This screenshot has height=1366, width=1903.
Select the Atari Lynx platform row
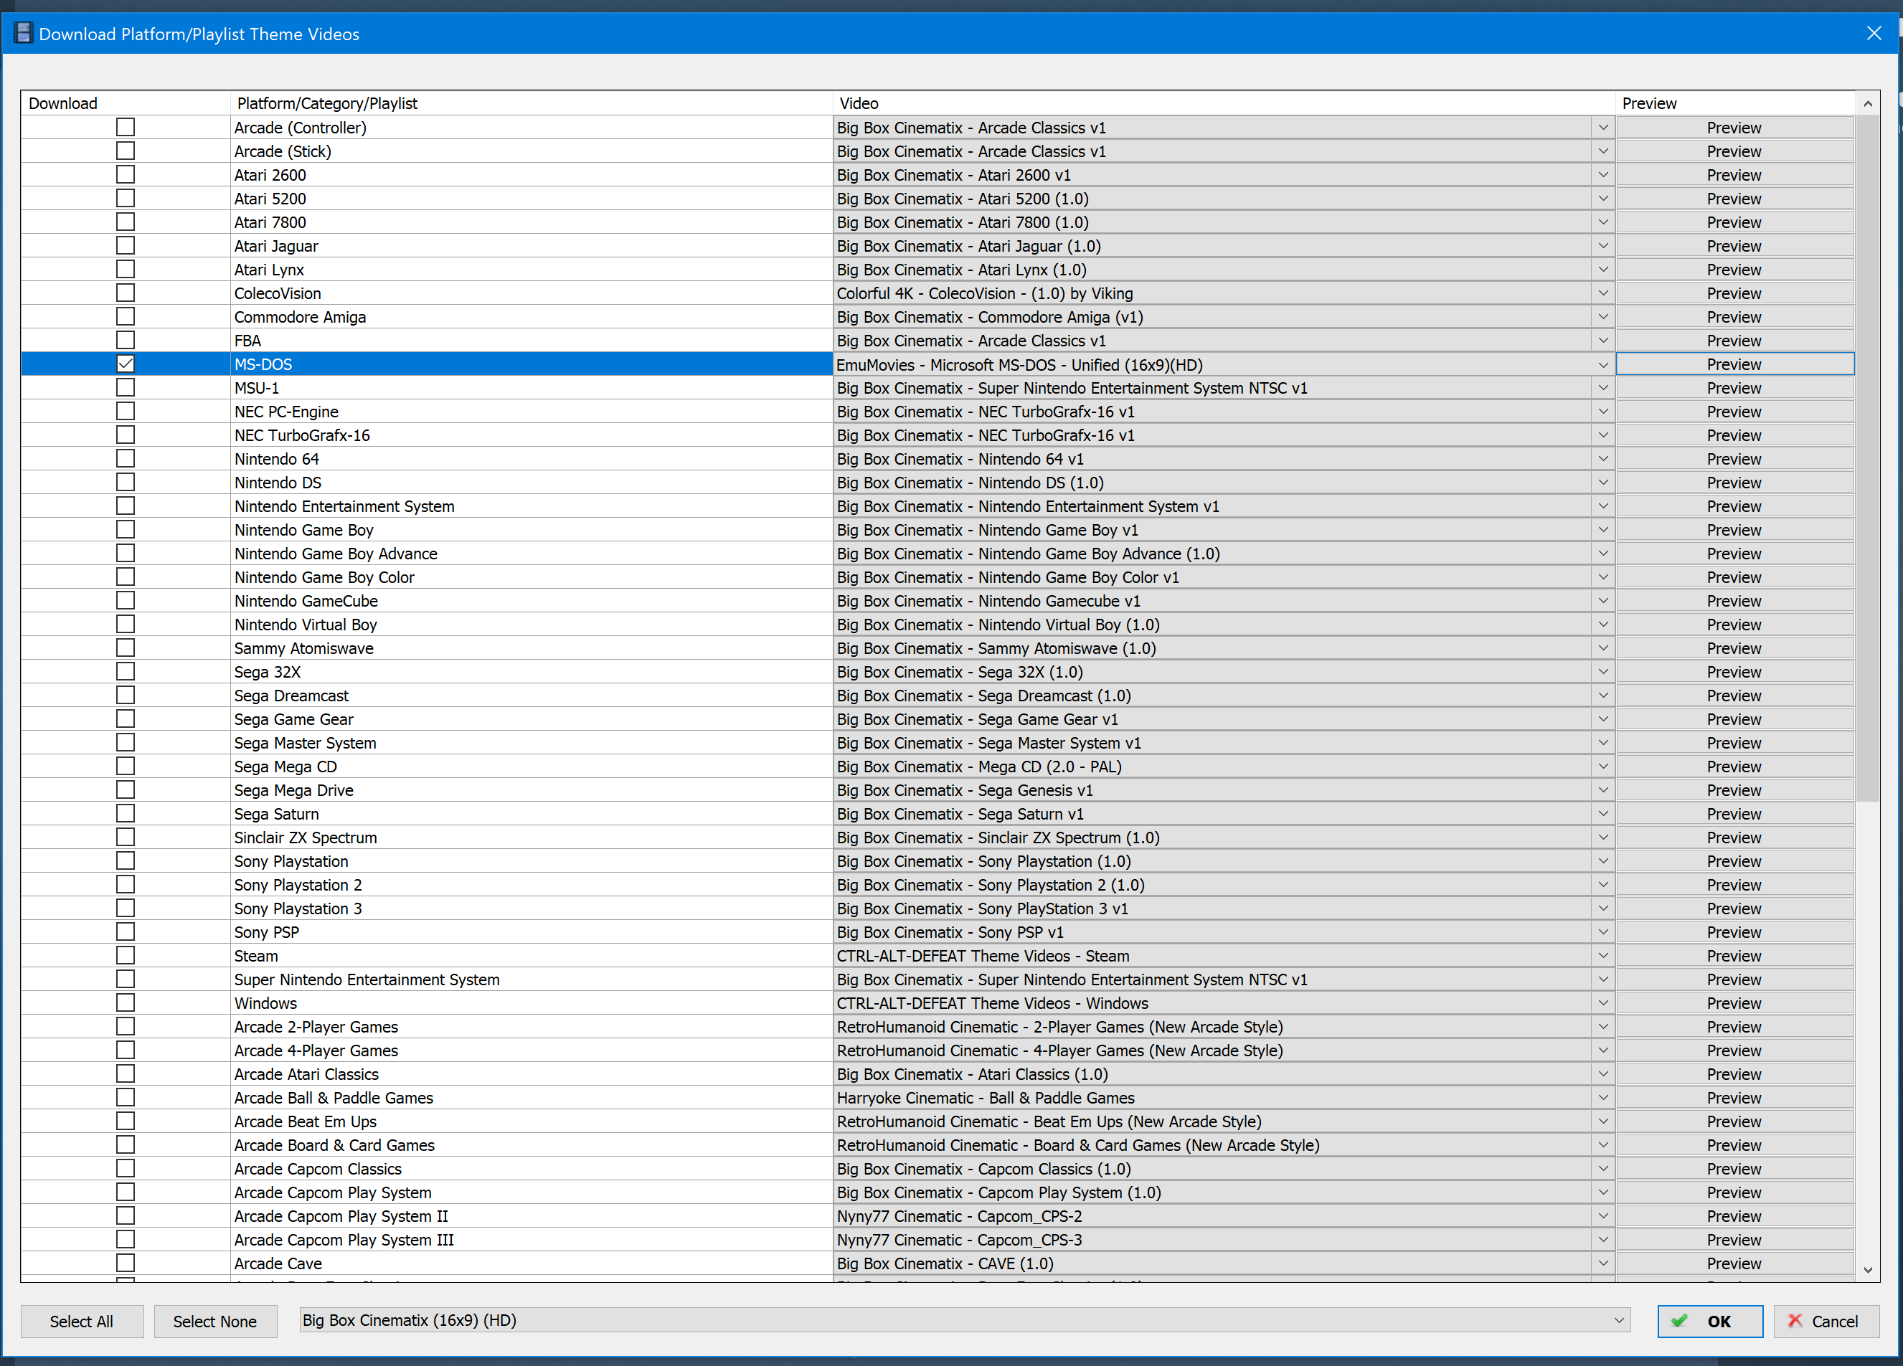(x=531, y=269)
